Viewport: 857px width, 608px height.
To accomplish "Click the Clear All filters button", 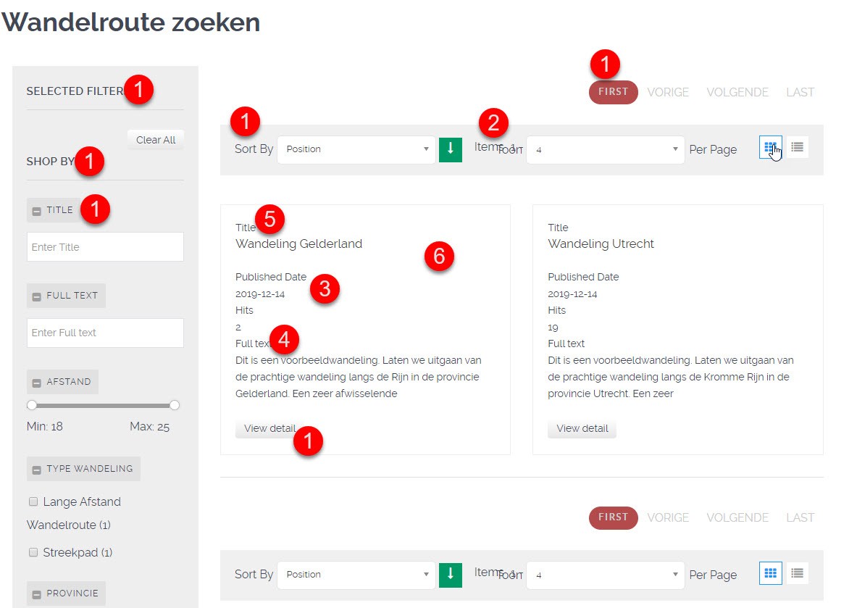I will pos(156,140).
